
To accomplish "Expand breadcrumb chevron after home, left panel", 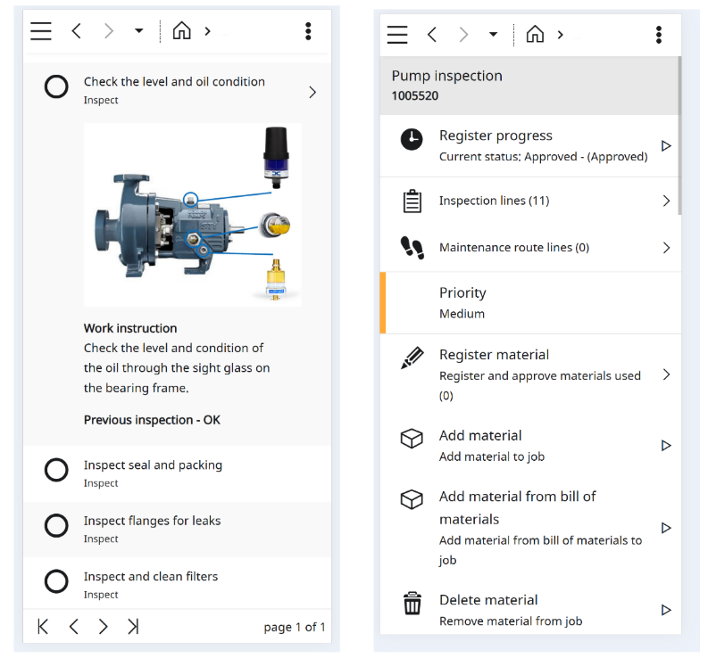I will 208,31.
